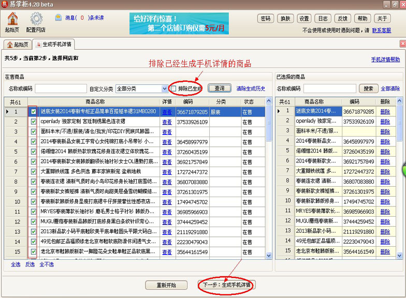Click right list scrollbar up arrow
Viewport: 406px width, 298px height.
[399, 100]
